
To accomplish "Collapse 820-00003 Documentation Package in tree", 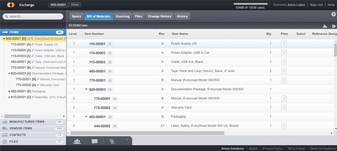I will coord(9,73).
